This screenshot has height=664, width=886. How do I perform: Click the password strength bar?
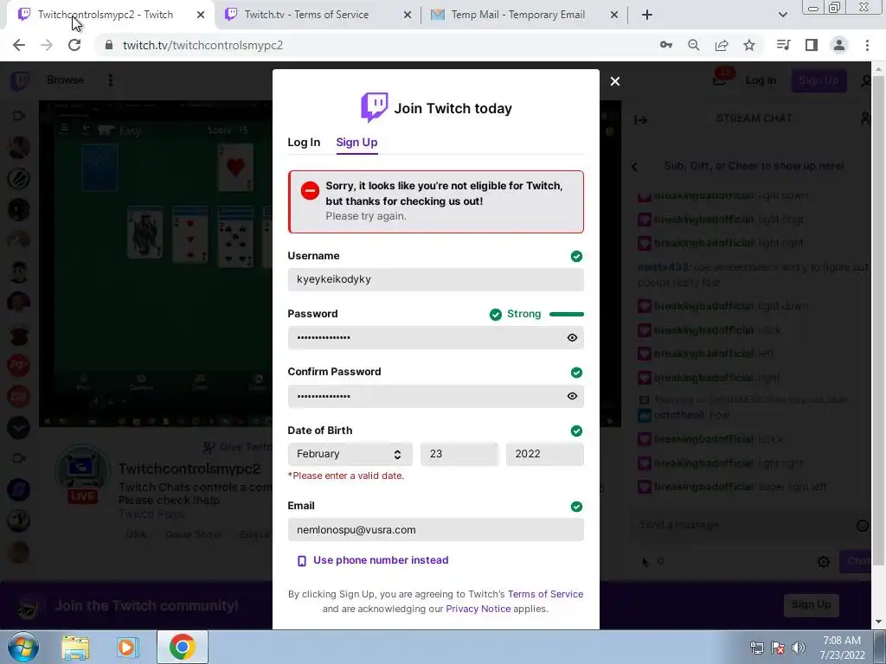pyautogui.click(x=566, y=314)
